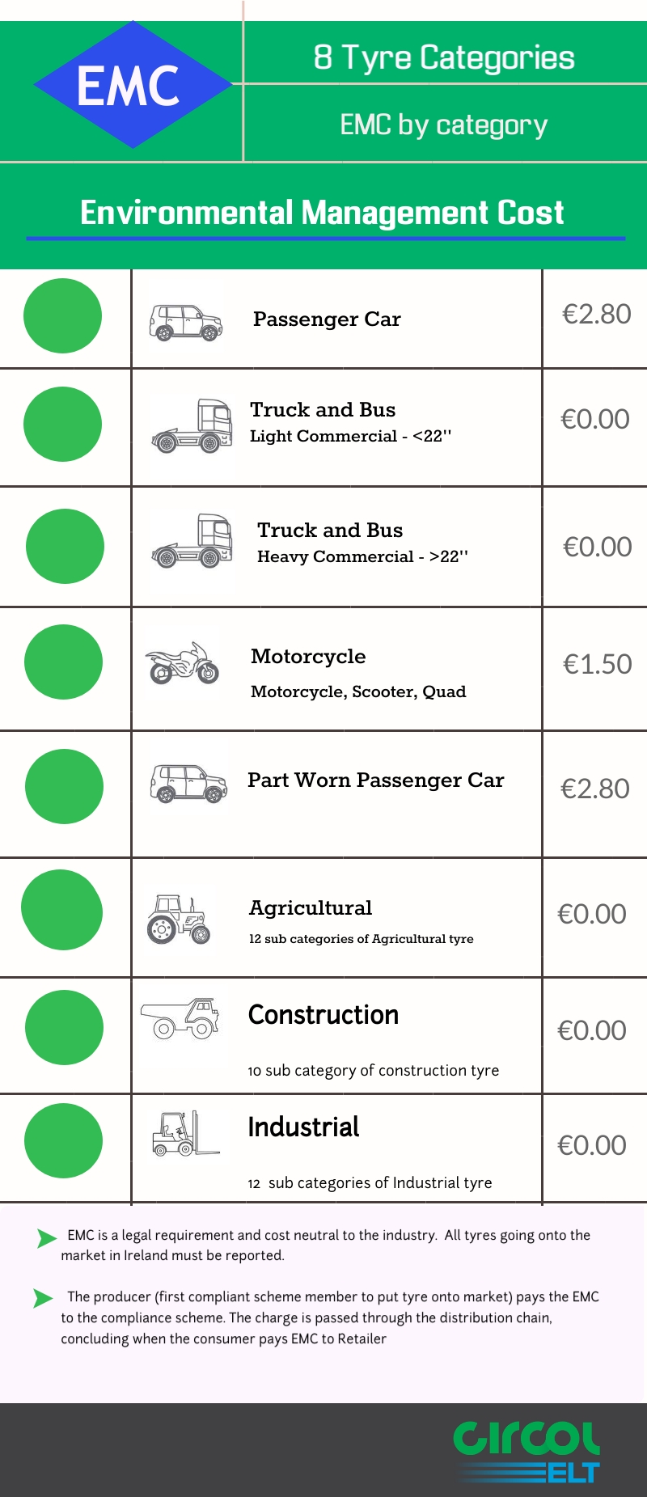Select the Industrial forklift icon
Viewport: 647px width, 1497px height.
pos(184,1133)
